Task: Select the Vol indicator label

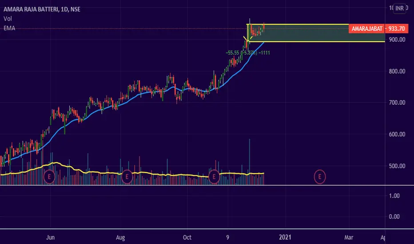Action: [x=8, y=19]
